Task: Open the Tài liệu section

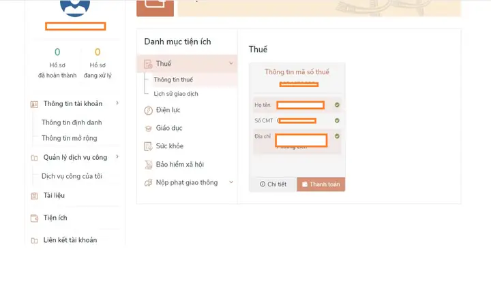Action: pos(54,196)
